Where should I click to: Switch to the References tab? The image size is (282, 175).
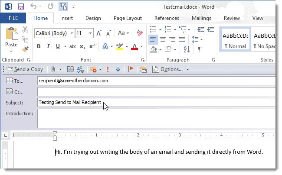click(167, 18)
